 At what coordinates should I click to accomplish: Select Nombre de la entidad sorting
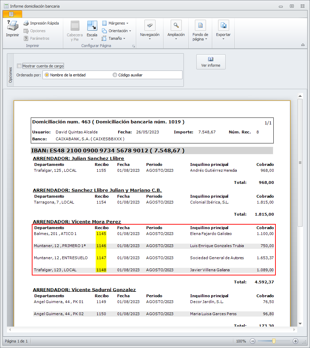pyautogui.click(x=47, y=75)
